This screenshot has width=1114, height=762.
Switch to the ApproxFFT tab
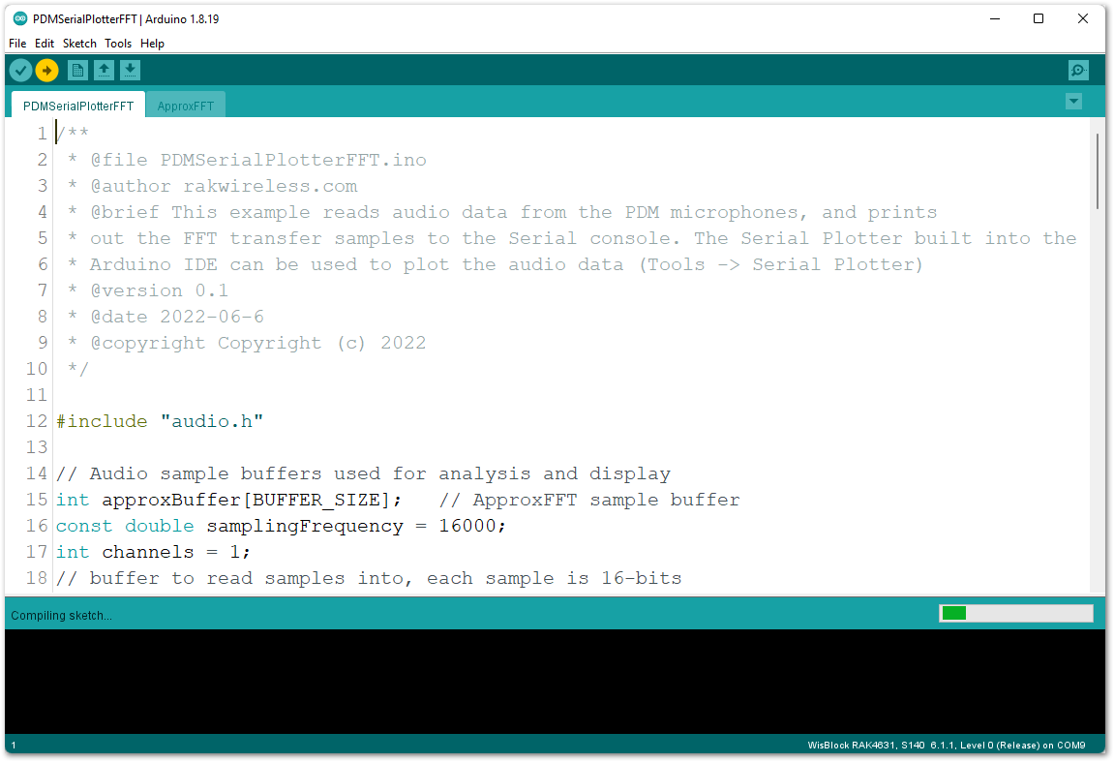coord(186,106)
